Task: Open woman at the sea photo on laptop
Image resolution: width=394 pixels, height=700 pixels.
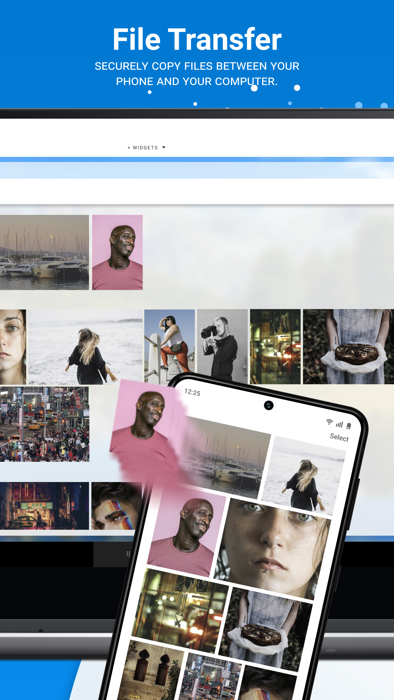Action: pyautogui.click(x=85, y=347)
